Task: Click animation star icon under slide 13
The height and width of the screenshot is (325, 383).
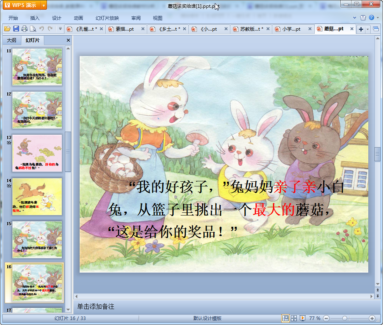Action: click(9, 143)
